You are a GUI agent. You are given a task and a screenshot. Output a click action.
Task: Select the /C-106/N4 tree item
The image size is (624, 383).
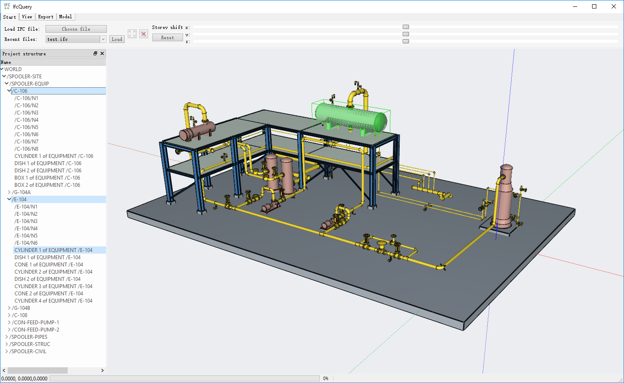coord(26,120)
